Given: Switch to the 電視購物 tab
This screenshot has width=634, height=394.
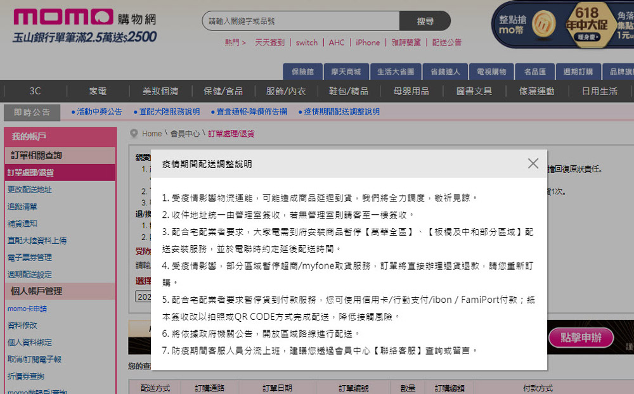Looking at the screenshot, I should 491,72.
